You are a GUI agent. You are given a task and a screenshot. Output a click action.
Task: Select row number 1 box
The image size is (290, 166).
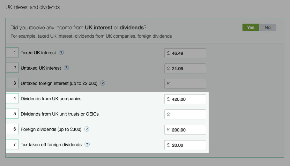(12, 52)
